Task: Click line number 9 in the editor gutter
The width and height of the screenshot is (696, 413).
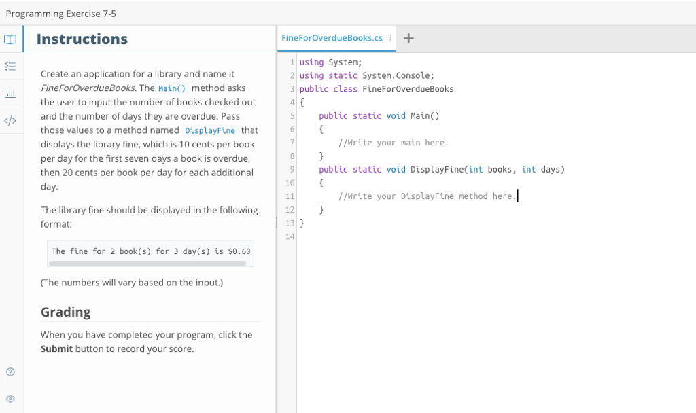Action: 291,169
